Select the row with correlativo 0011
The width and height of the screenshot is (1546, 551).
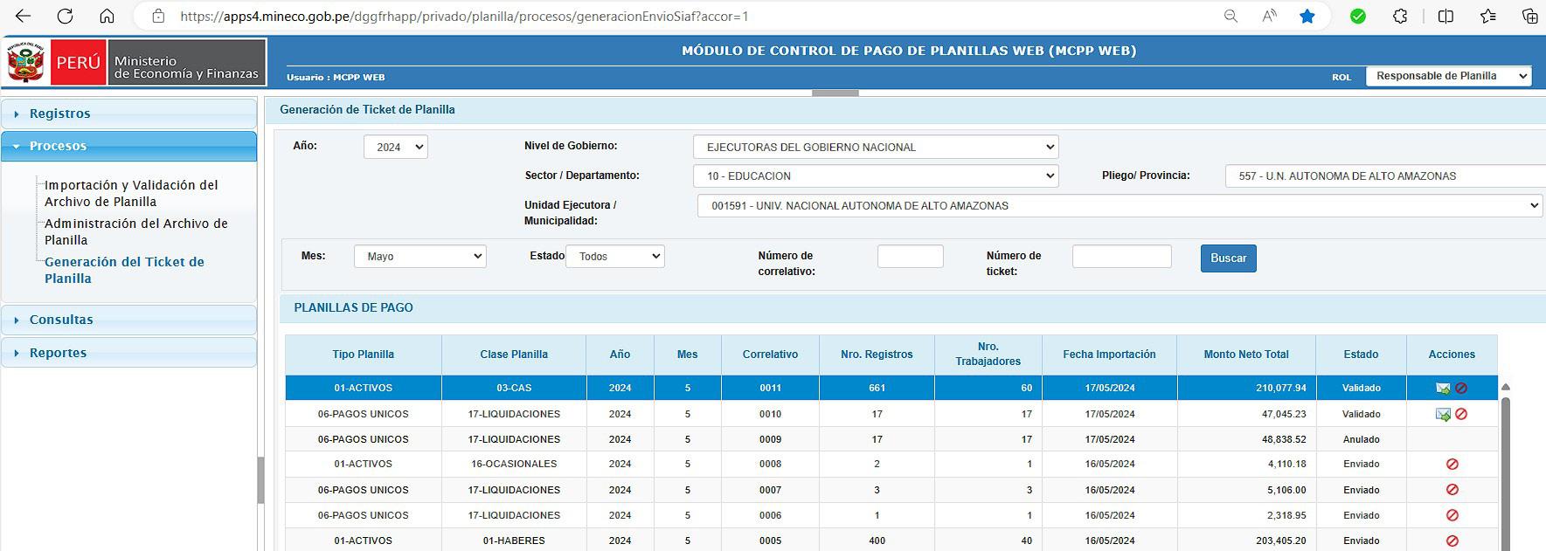tap(891, 388)
